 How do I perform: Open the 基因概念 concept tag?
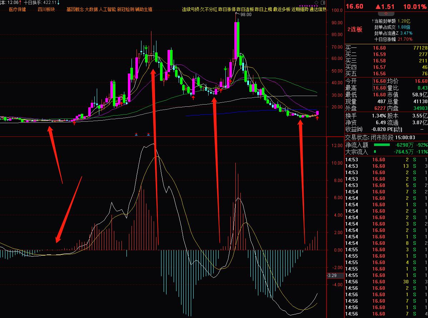(x=75, y=9)
